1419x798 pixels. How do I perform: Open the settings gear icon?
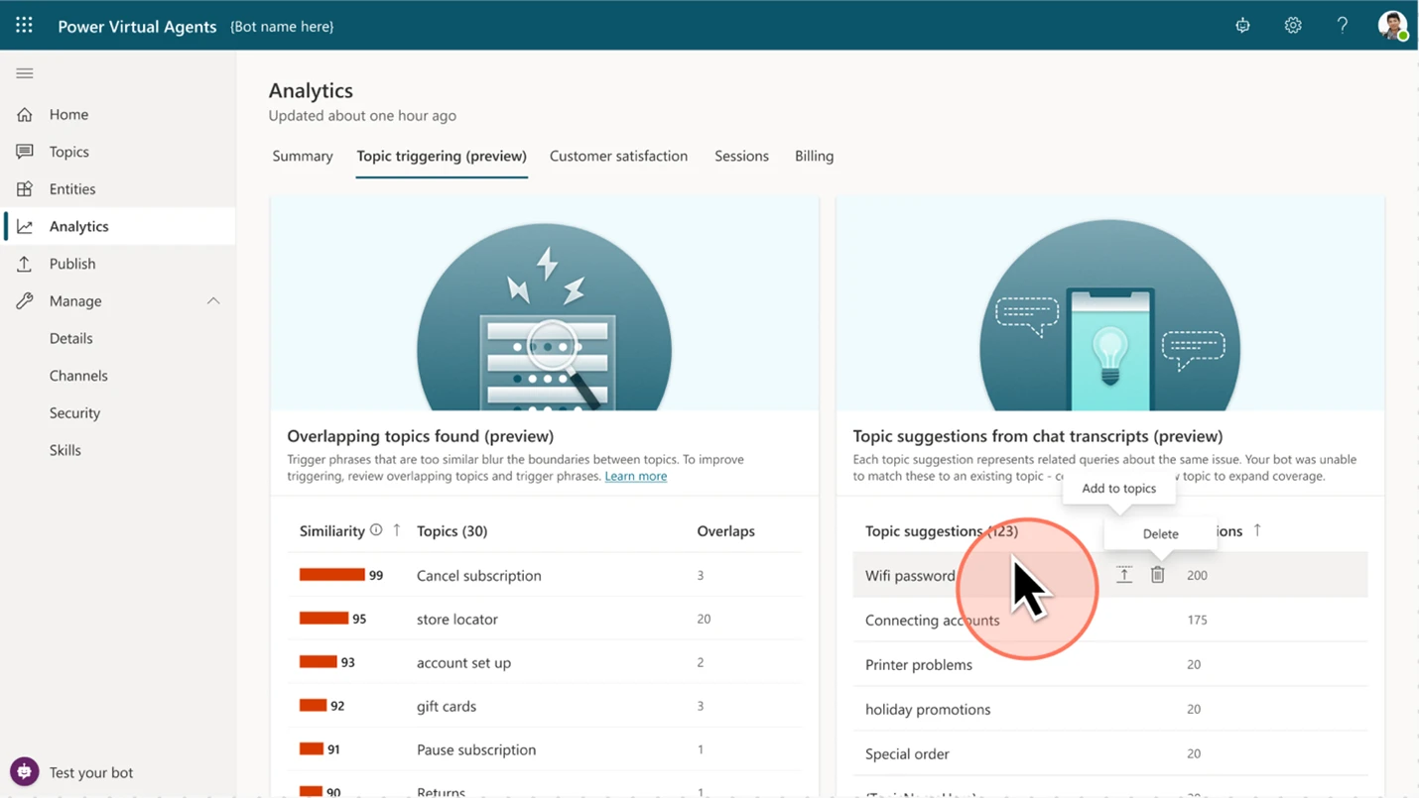tap(1292, 26)
